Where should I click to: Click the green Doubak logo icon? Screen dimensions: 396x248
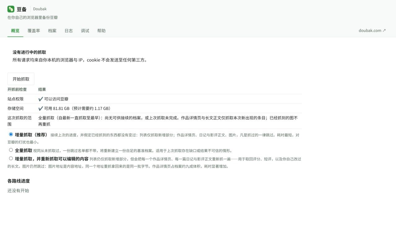(11, 9)
